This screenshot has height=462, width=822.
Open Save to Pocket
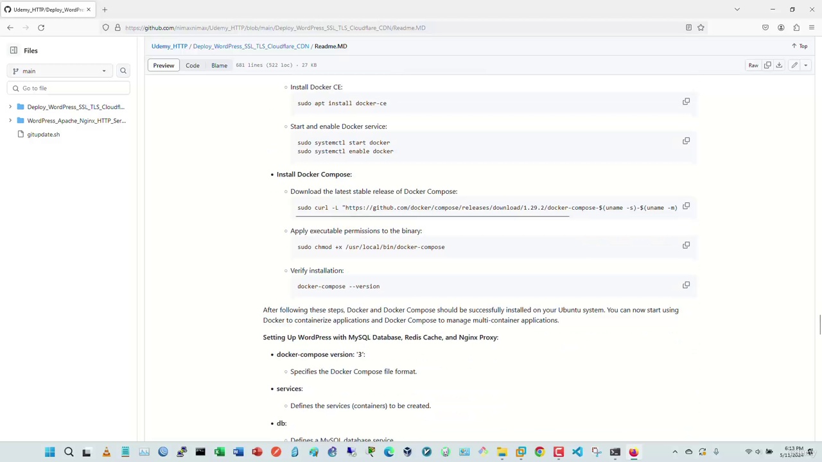(x=765, y=28)
